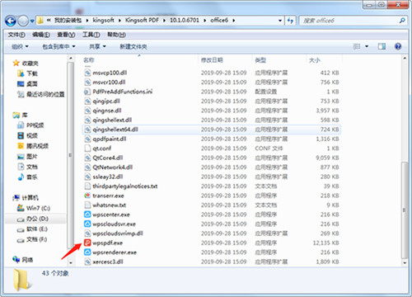Open the 文件(F) File menu
Screen dimensions: 412x297
click(16, 35)
